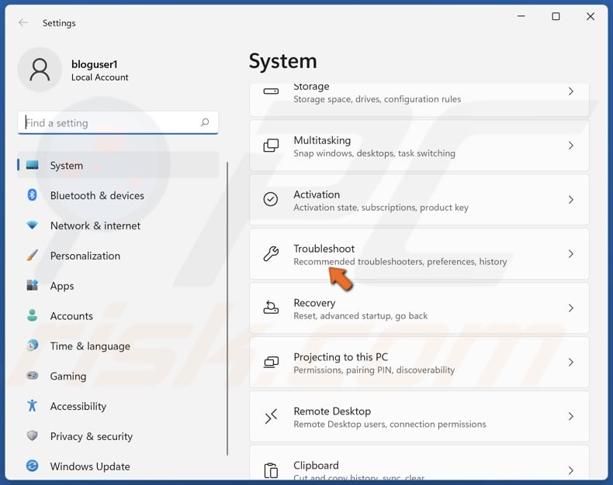Click 'Remote Desktop users, connection permissions' text
The height and width of the screenshot is (485, 613).
click(x=390, y=424)
